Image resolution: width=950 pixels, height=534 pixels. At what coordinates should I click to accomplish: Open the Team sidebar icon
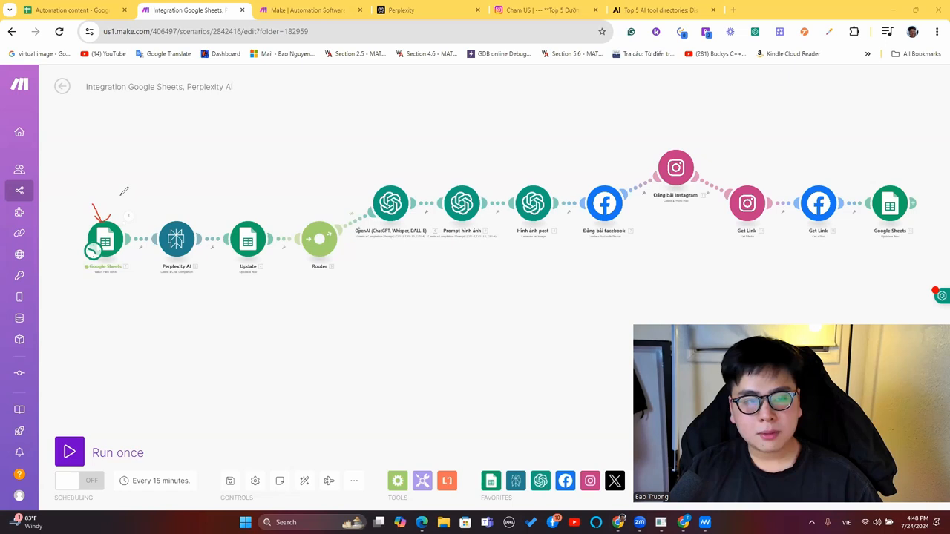pyautogui.click(x=19, y=169)
